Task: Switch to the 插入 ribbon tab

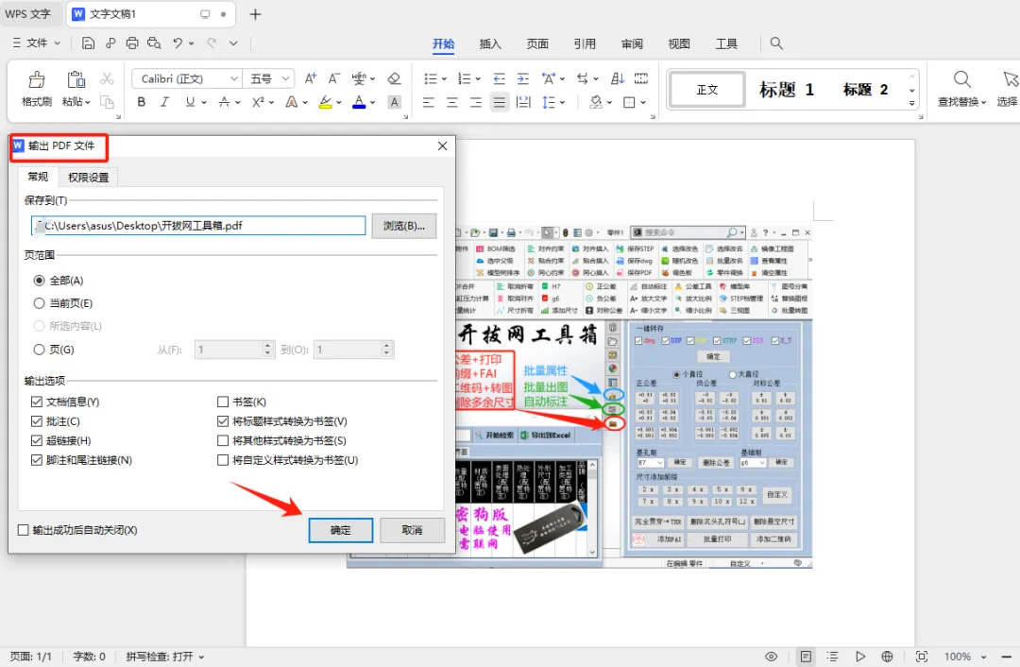Action: pos(490,43)
